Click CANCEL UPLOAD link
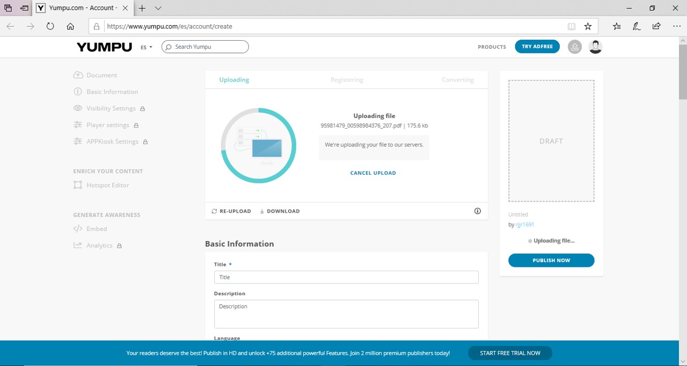Viewport: 687px width, 366px height. click(373, 173)
